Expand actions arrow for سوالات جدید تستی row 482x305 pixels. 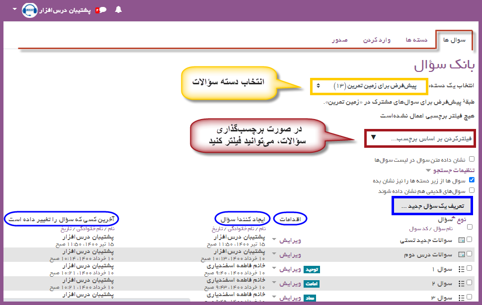274,239
